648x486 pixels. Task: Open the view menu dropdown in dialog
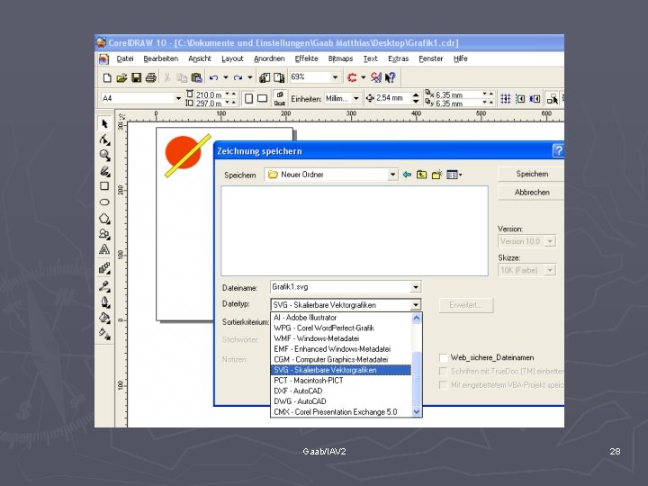(454, 175)
